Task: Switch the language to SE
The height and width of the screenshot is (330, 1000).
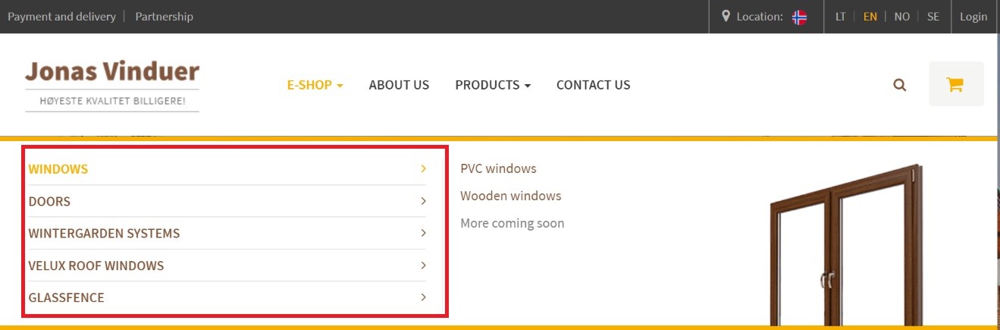Action: pos(933,16)
